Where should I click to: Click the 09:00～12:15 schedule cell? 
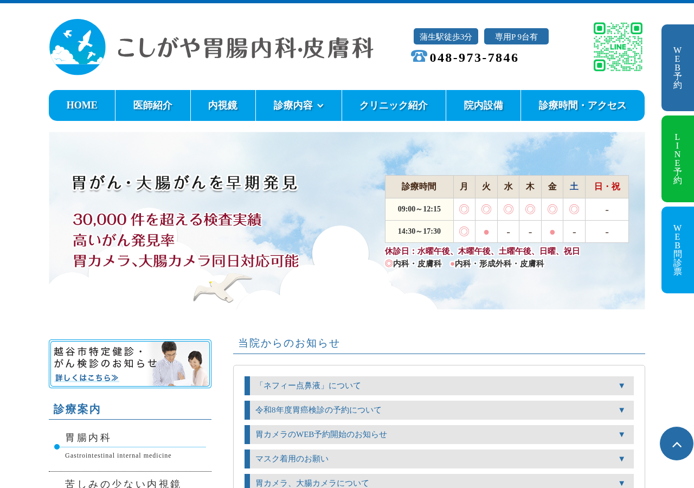pyautogui.click(x=419, y=209)
